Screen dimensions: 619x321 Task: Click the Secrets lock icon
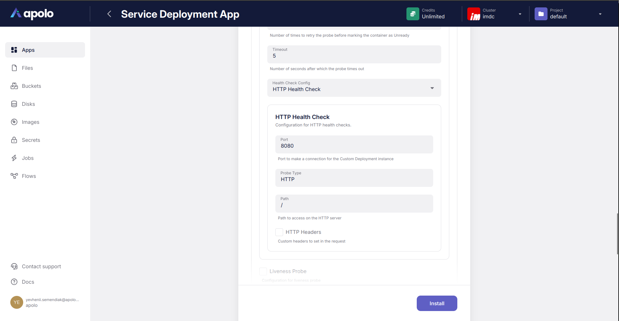point(14,140)
